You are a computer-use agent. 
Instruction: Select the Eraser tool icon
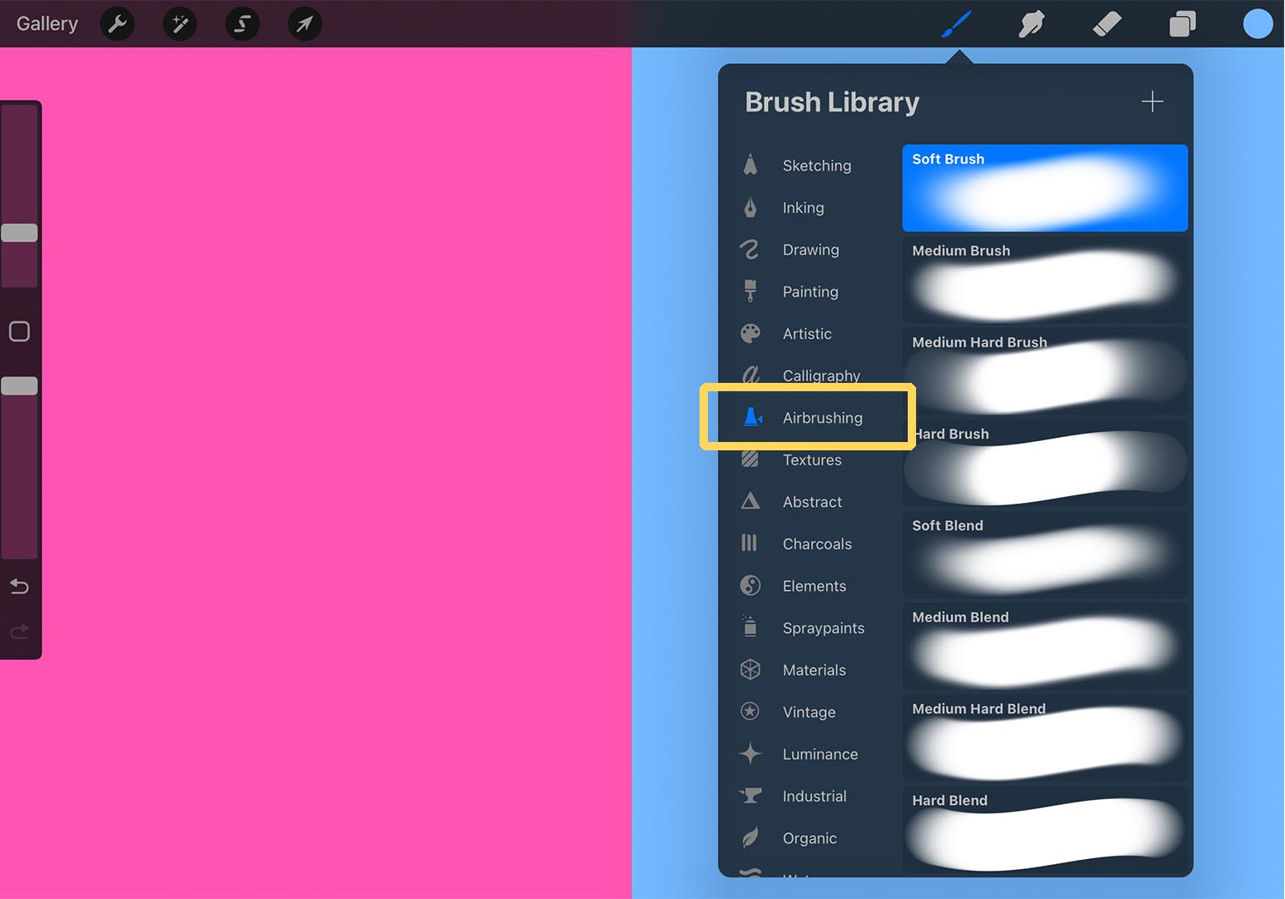tap(1107, 24)
